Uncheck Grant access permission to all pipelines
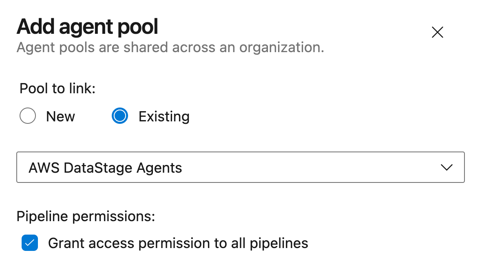The height and width of the screenshot is (268, 482). [x=30, y=243]
